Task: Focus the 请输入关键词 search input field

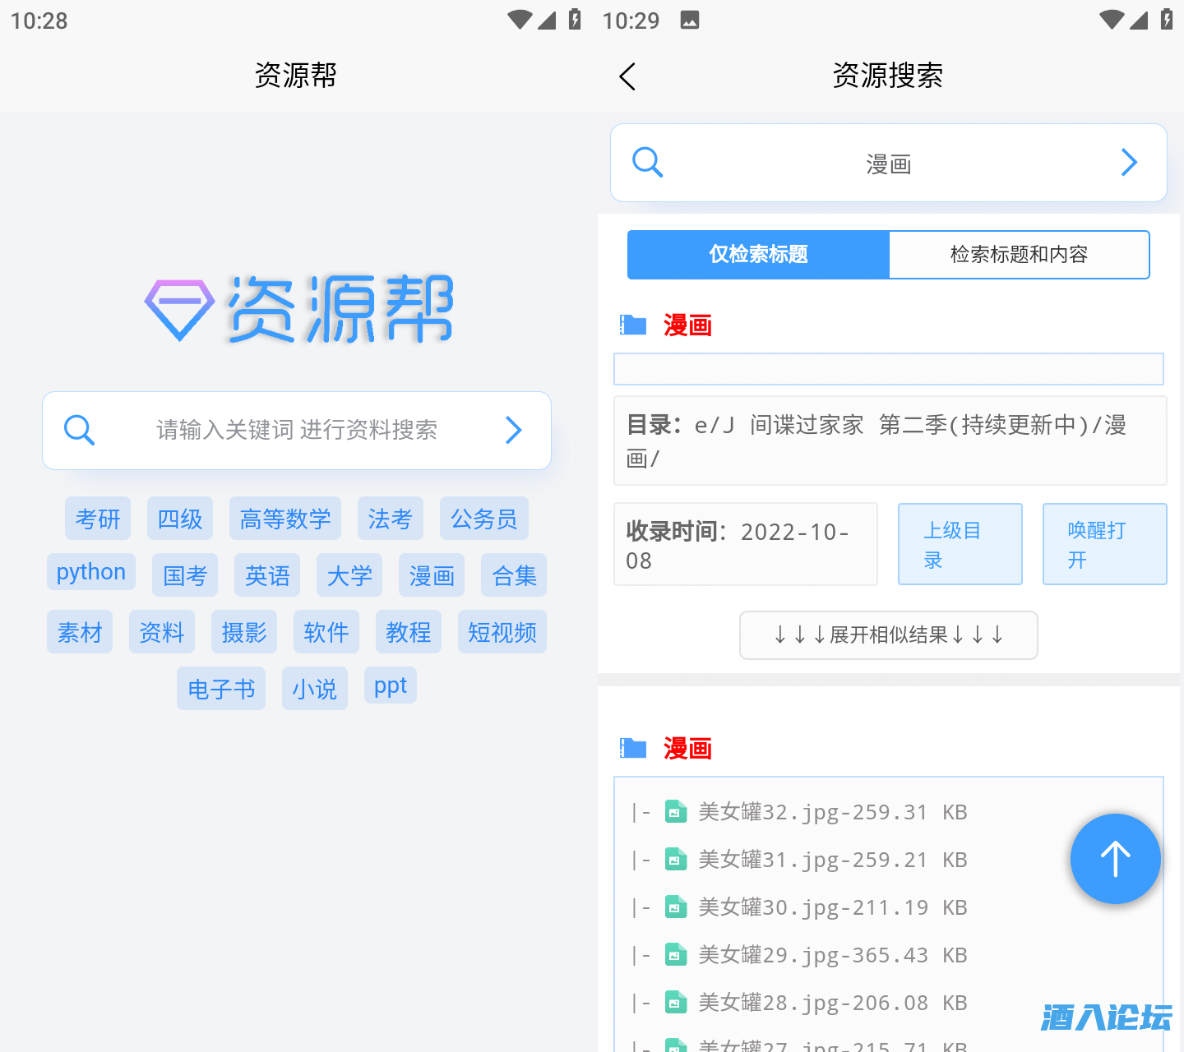Action: coord(296,430)
